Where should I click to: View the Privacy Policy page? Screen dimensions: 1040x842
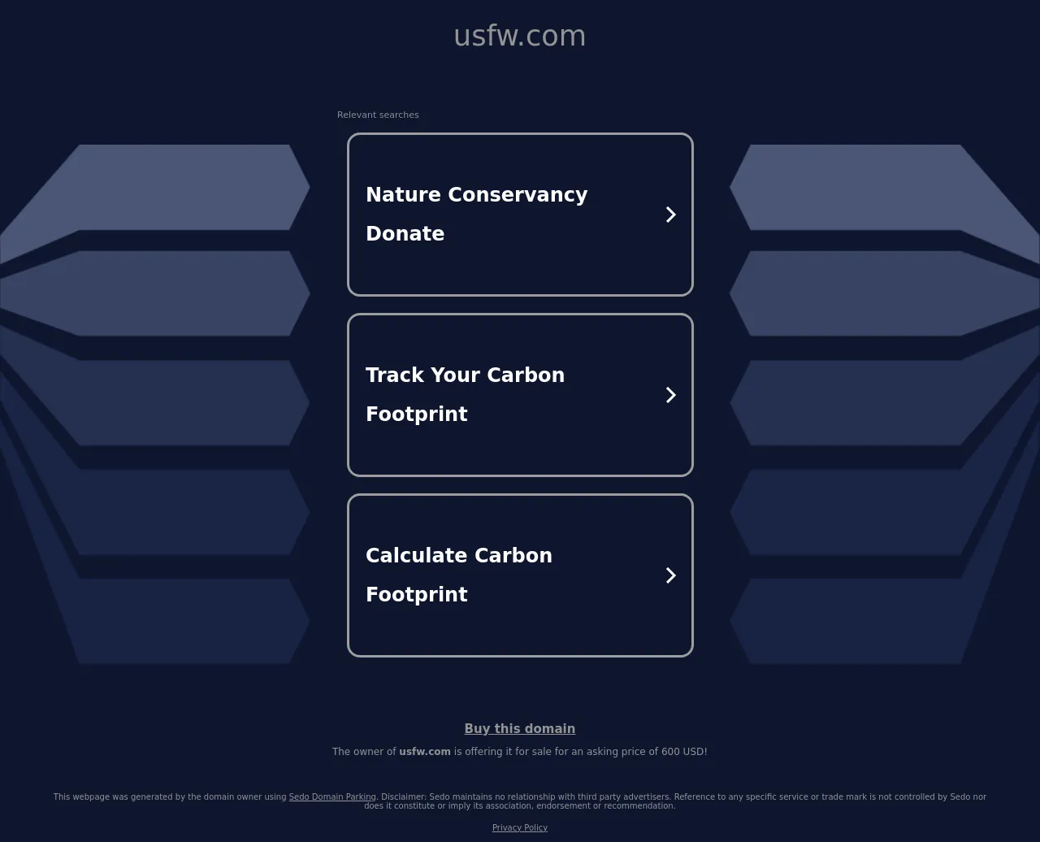pos(520,827)
